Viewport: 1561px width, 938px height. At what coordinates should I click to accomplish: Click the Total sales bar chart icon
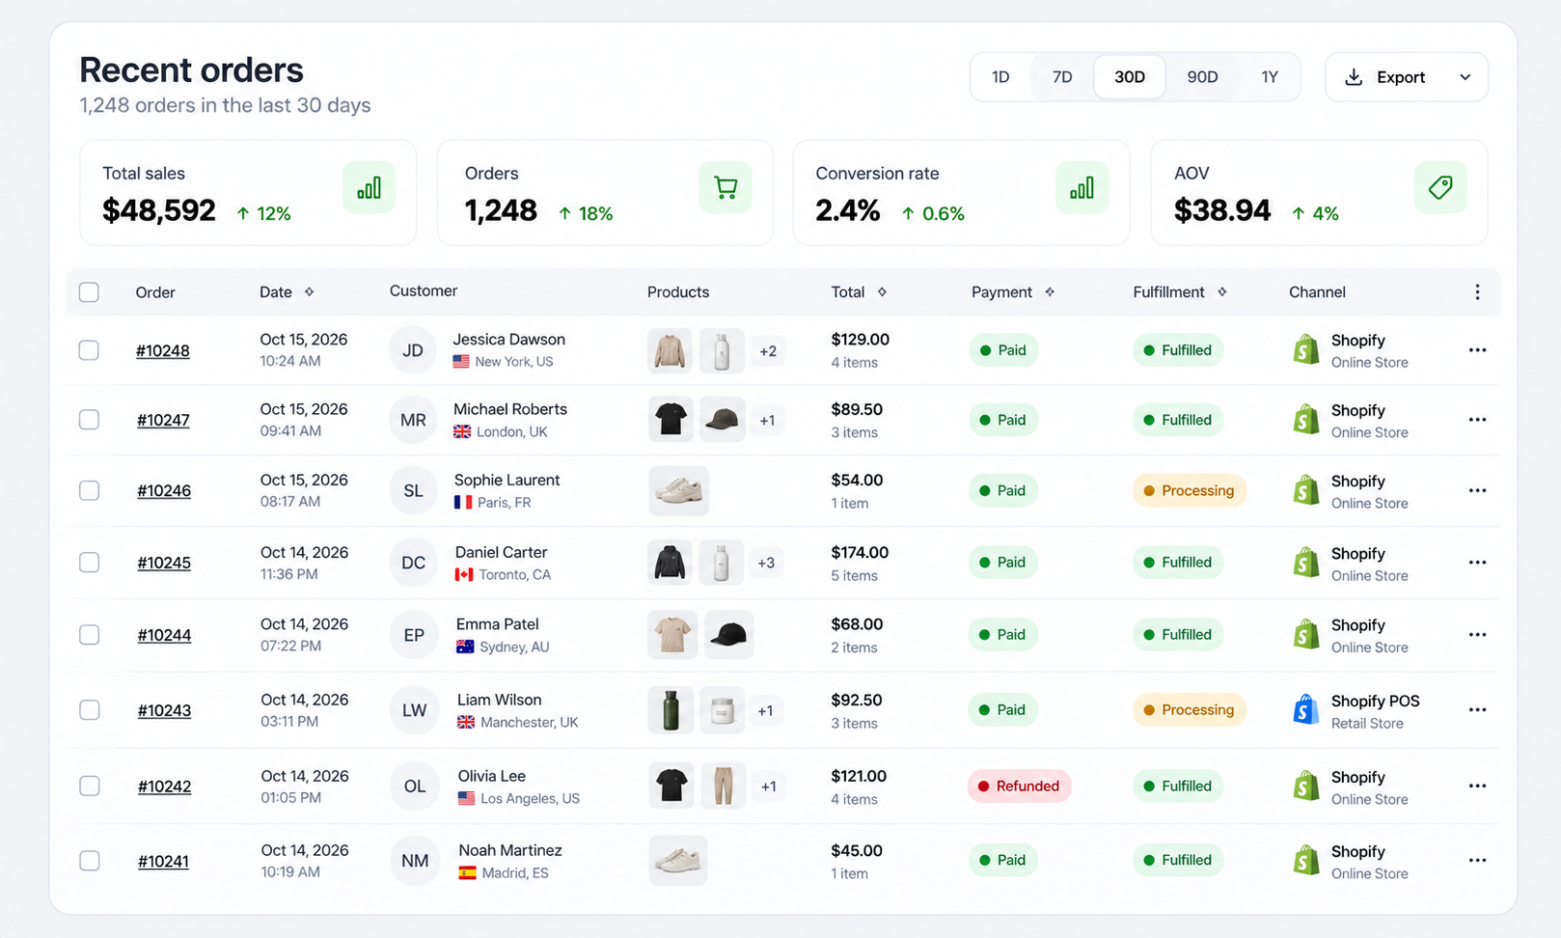(x=369, y=187)
